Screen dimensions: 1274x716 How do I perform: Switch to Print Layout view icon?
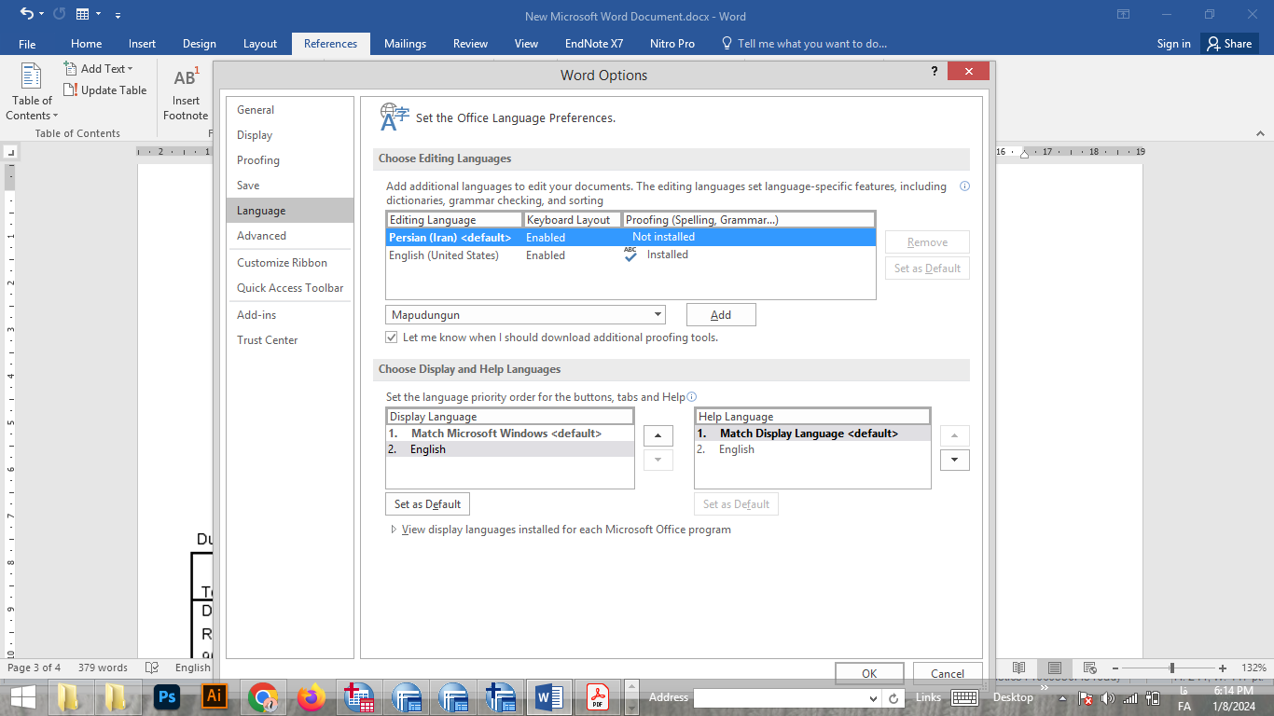tap(1054, 668)
